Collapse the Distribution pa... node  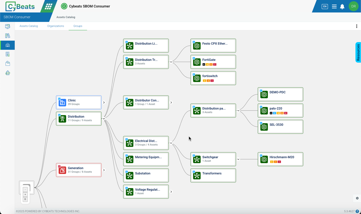click(x=238, y=111)
